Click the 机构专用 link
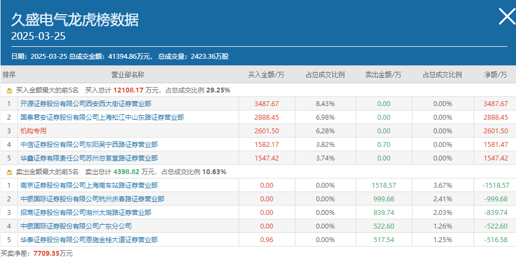This screenshot has height=259, width=516. (x=34, y=131)
